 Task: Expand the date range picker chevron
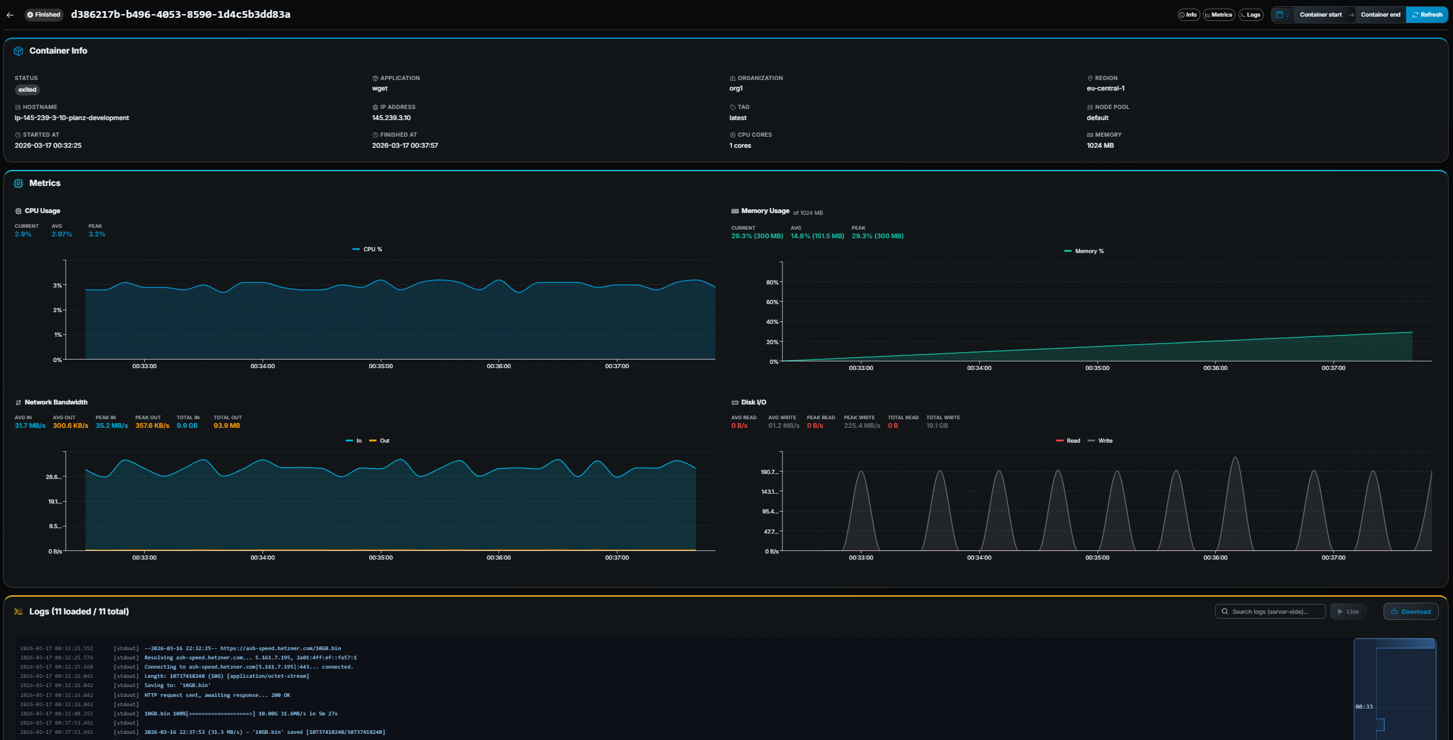point(1288,14)
